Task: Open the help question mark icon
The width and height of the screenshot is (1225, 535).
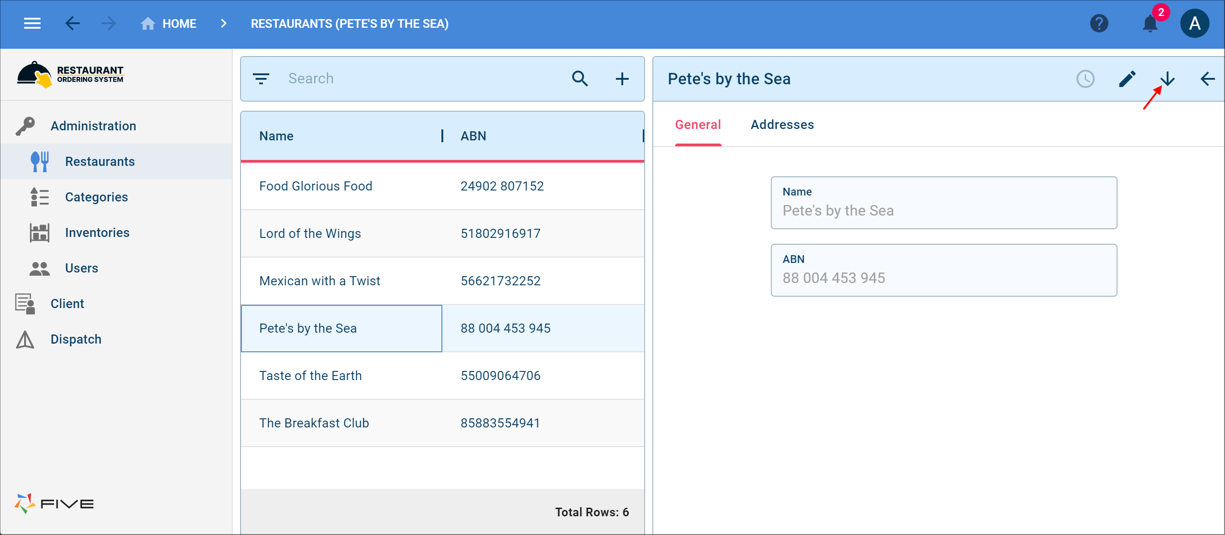Action: (x=1099, y=23)
